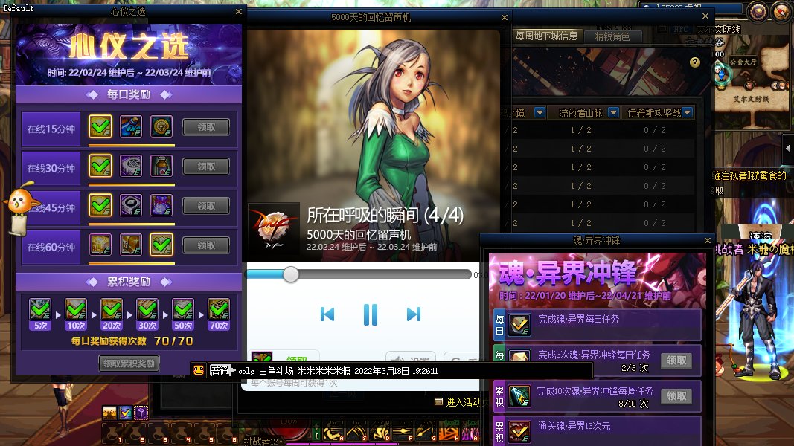Open the dropdown arrow beside 流放者山脉
The width and height of the screenshot is (794, 446).
613,112
